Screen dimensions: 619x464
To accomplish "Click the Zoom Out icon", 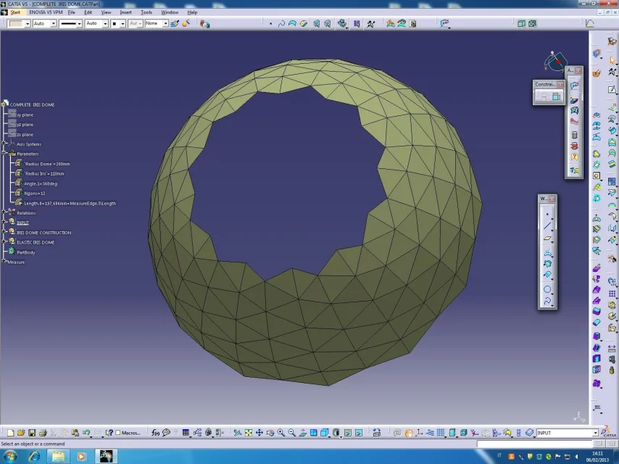I will (291, 433).
